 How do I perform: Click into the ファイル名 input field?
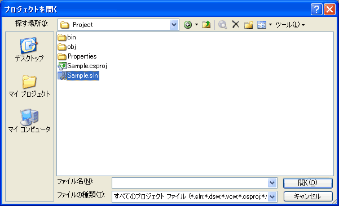coord(190,183)
